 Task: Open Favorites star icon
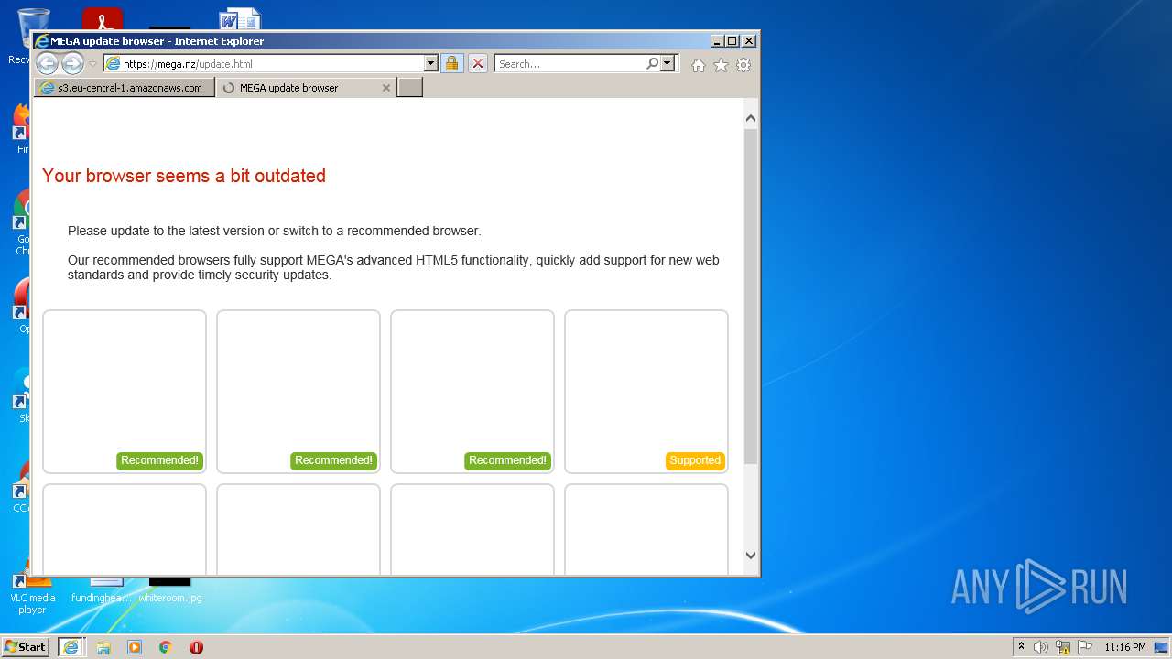721,65
